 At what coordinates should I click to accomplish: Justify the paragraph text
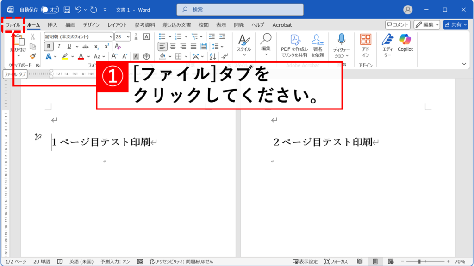click(193, 47)
